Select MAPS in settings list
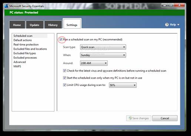The width and height of the screenshot is (191, 136). coord(17,66)
